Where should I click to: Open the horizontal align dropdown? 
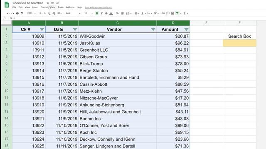(x=137, y=13)
